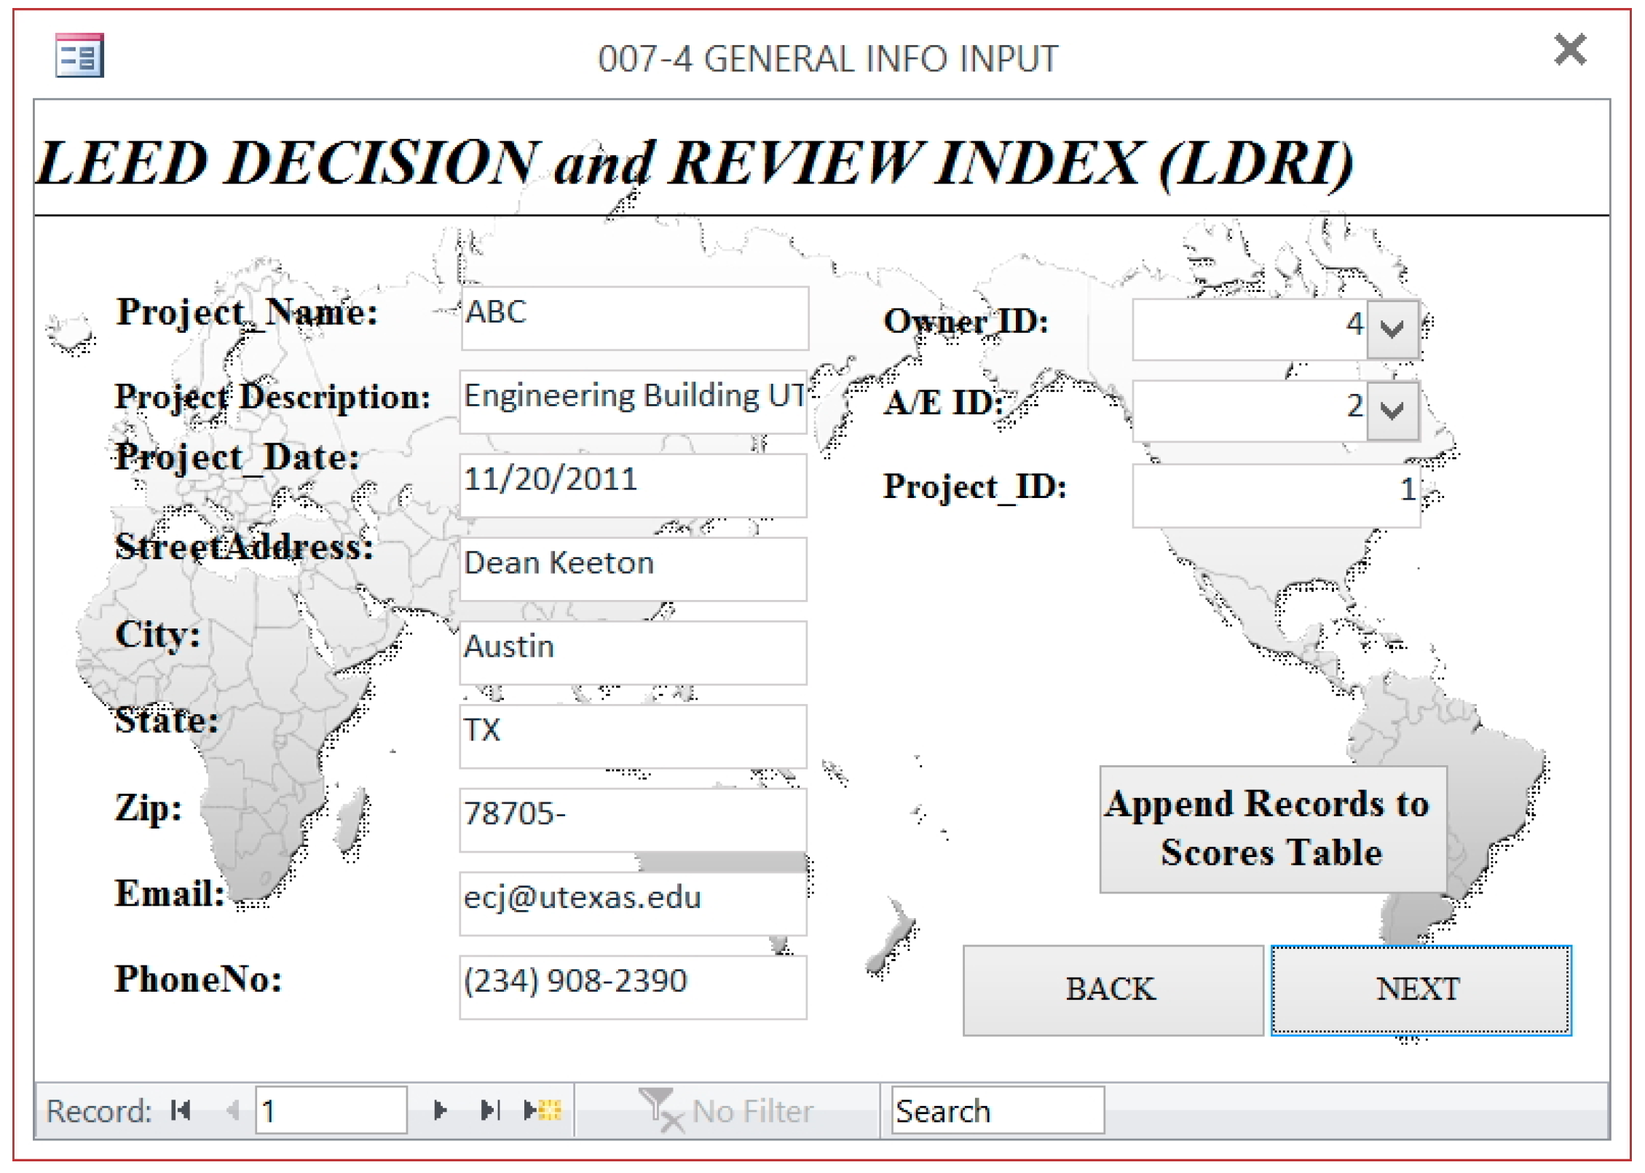
Task: Click the Email field with ecj@utexas.edu
Action: pos(633,903)
